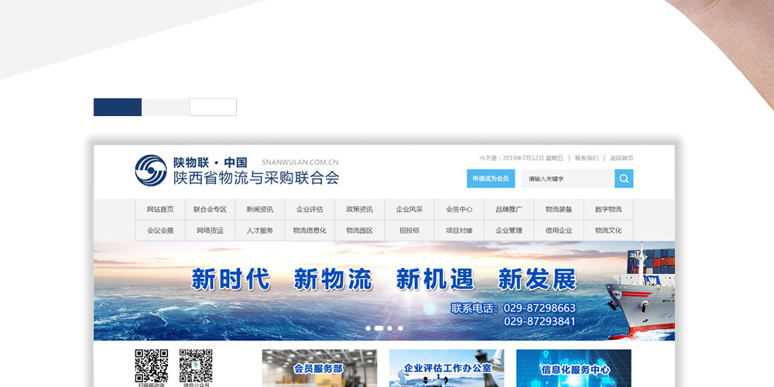Open the 企业评估工作办公室 thumbnail

click(447, 368)
